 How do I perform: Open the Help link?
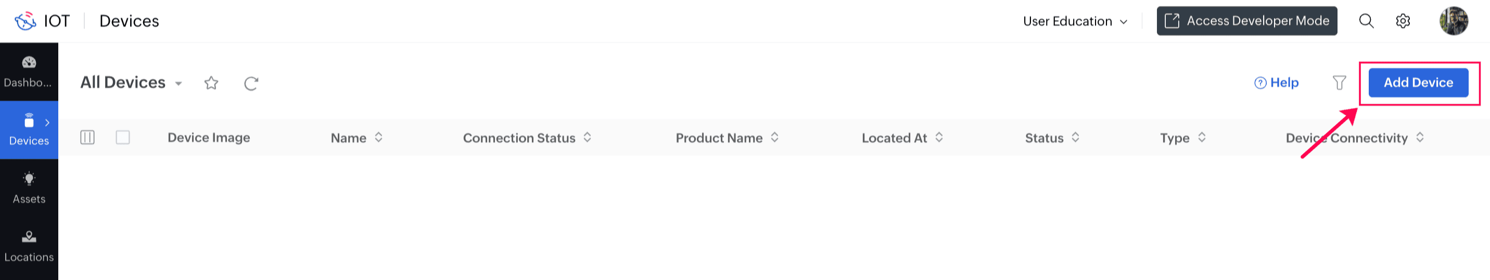[1276, 83]
